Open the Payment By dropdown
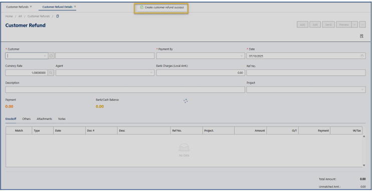This screenshot has width=372, height=191. (201, 56)
